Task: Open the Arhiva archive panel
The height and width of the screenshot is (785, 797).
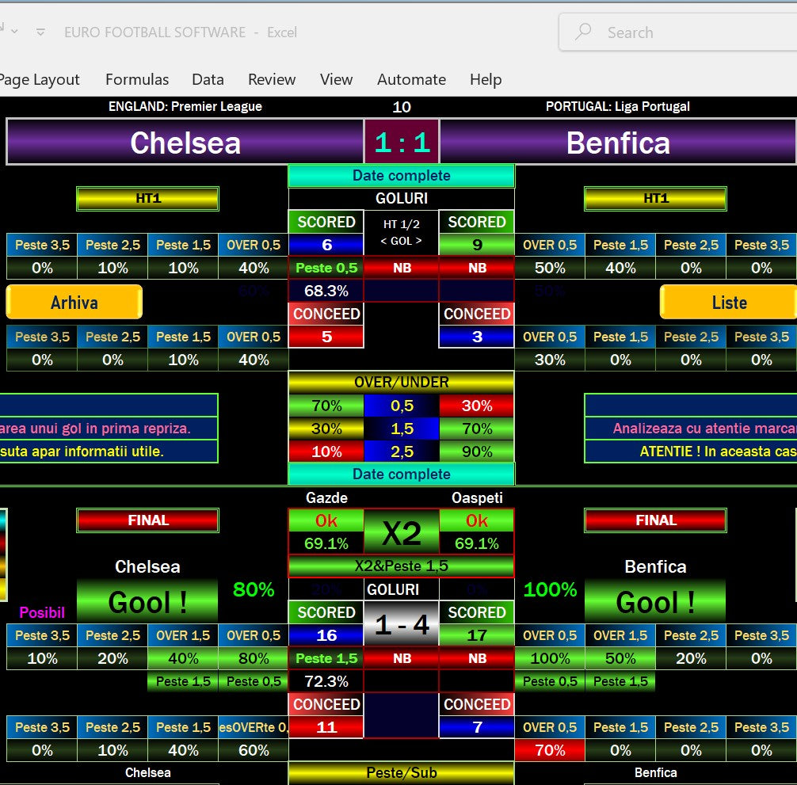Action: [74, 302]
